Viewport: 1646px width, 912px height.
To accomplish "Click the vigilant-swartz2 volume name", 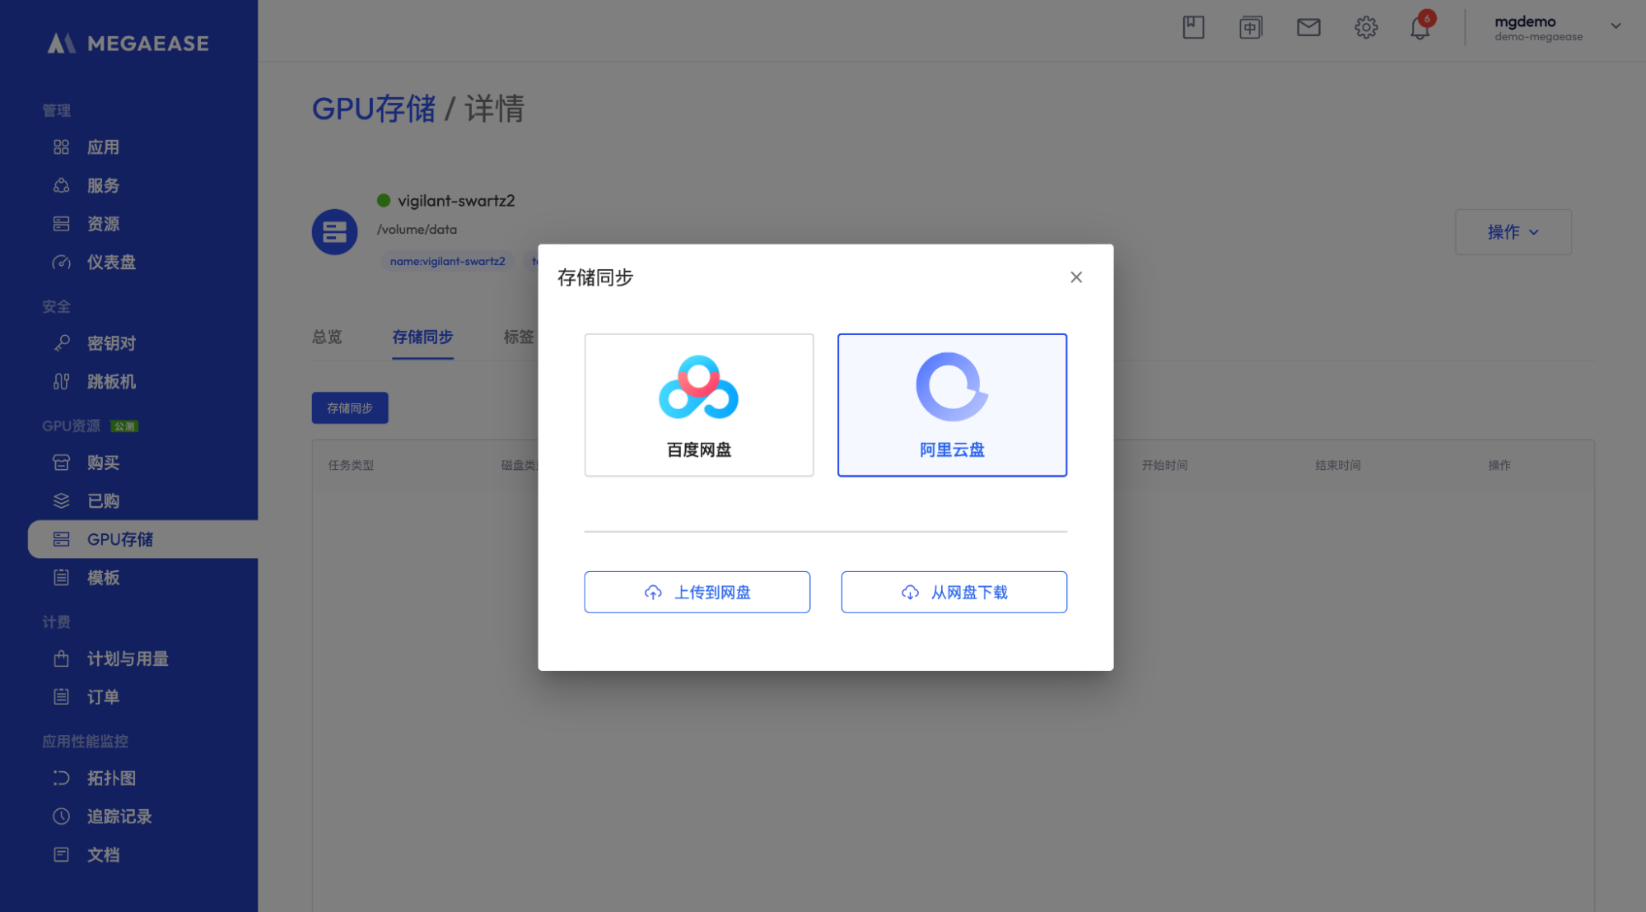I will 456,201.
